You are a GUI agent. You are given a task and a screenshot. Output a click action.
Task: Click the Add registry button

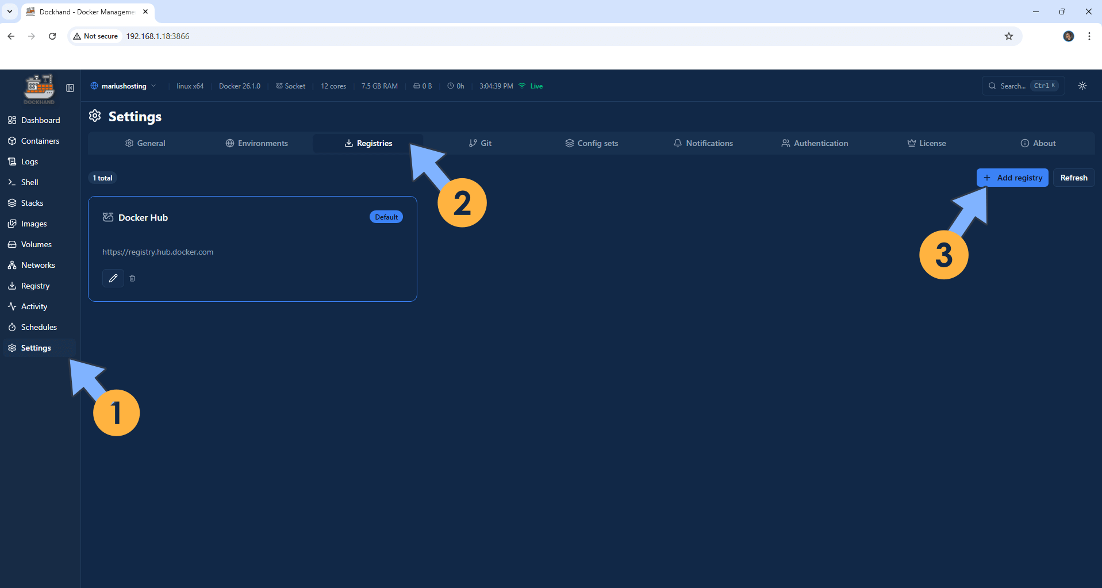click(1012, 178)
